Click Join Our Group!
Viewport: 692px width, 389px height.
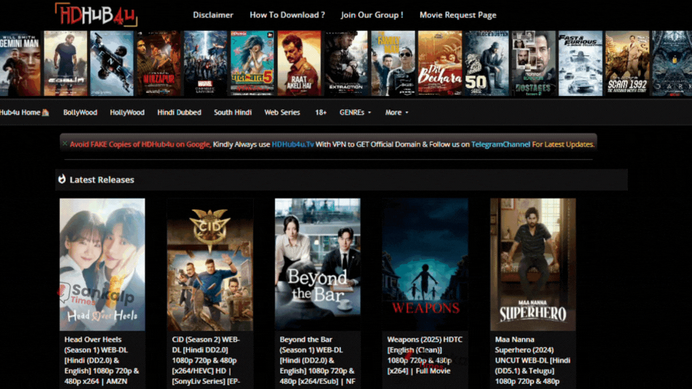click(x=372, y=15)
